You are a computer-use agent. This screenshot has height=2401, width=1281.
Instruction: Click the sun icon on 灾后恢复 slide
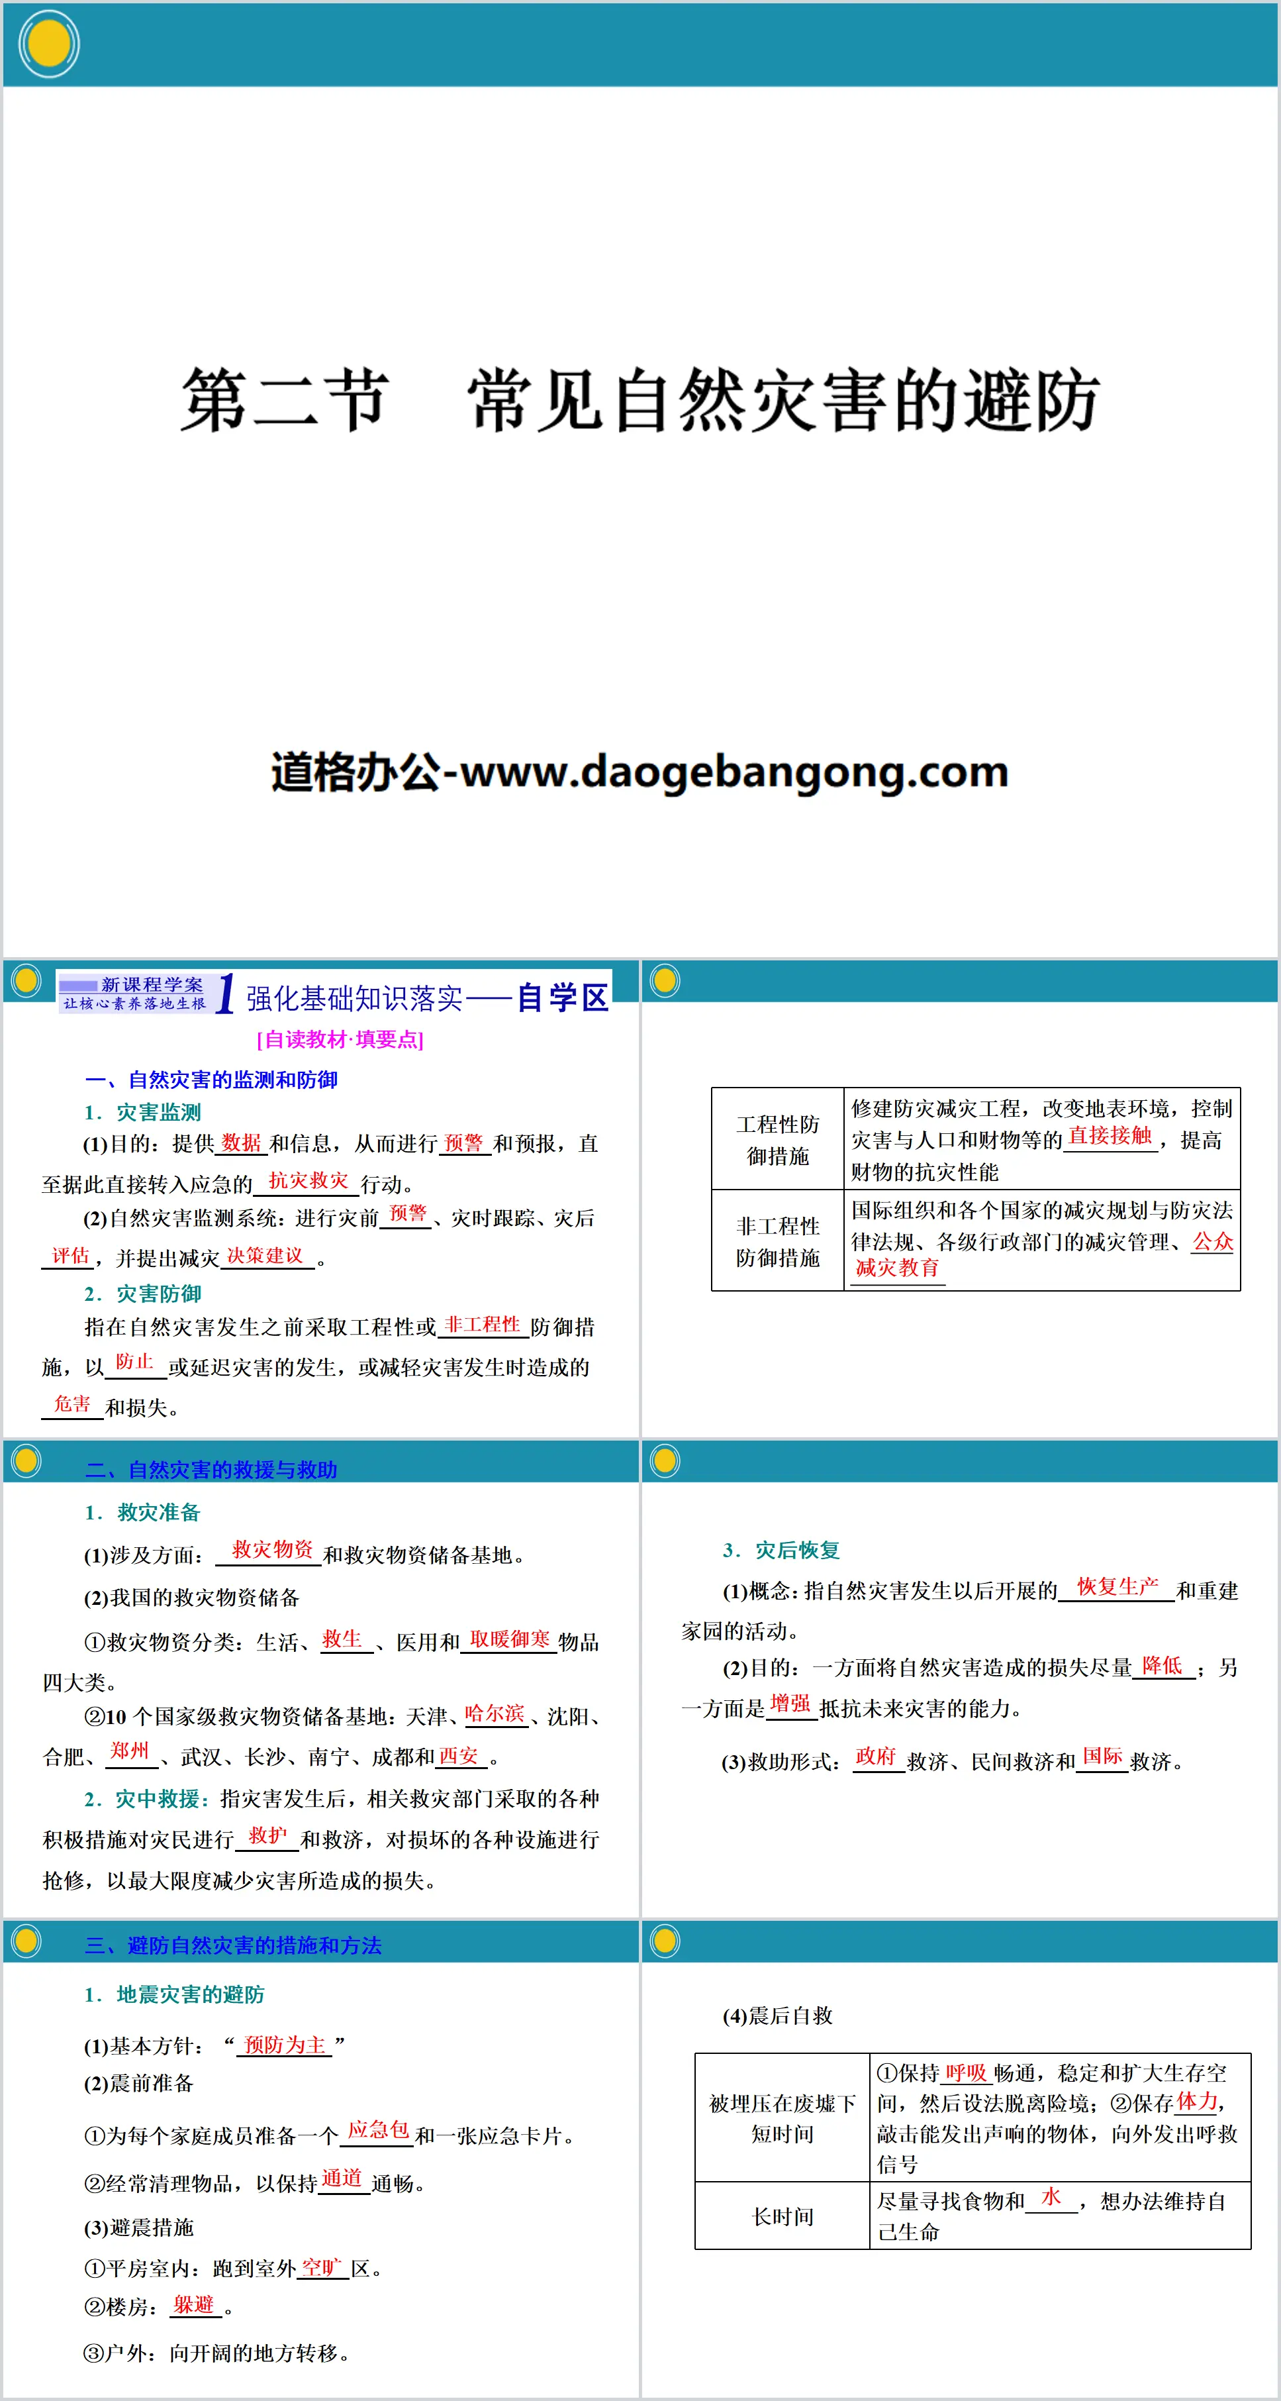click(x=665, y=1462)
